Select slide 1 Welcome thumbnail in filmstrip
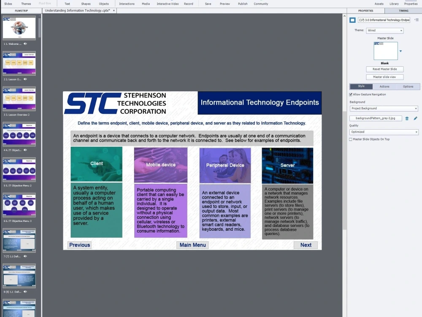This screenshot has height=317, width=422. click(x=19, y=27)
